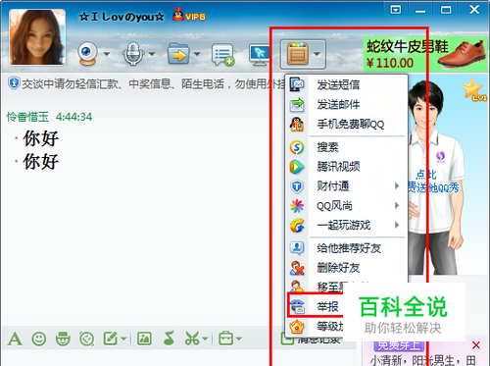
Task: Start a voice call with microphone icon
Action: (133, 53)
